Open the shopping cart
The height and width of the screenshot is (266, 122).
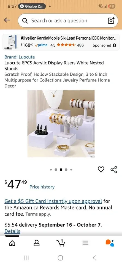coord(61,243)
